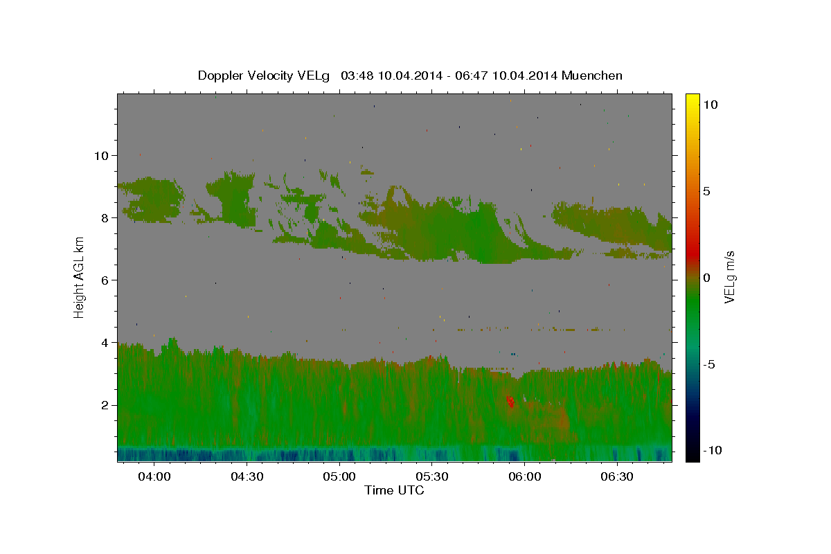Click the 05:00 time tick label
This screenshot has height=554, width=831.
[339, 477]
